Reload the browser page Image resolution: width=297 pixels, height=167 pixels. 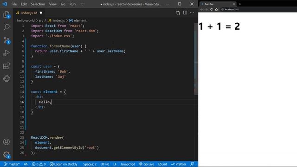point(212,9)
